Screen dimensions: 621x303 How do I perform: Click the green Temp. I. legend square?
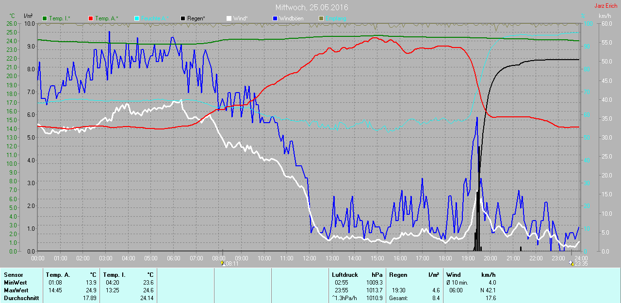45,18
